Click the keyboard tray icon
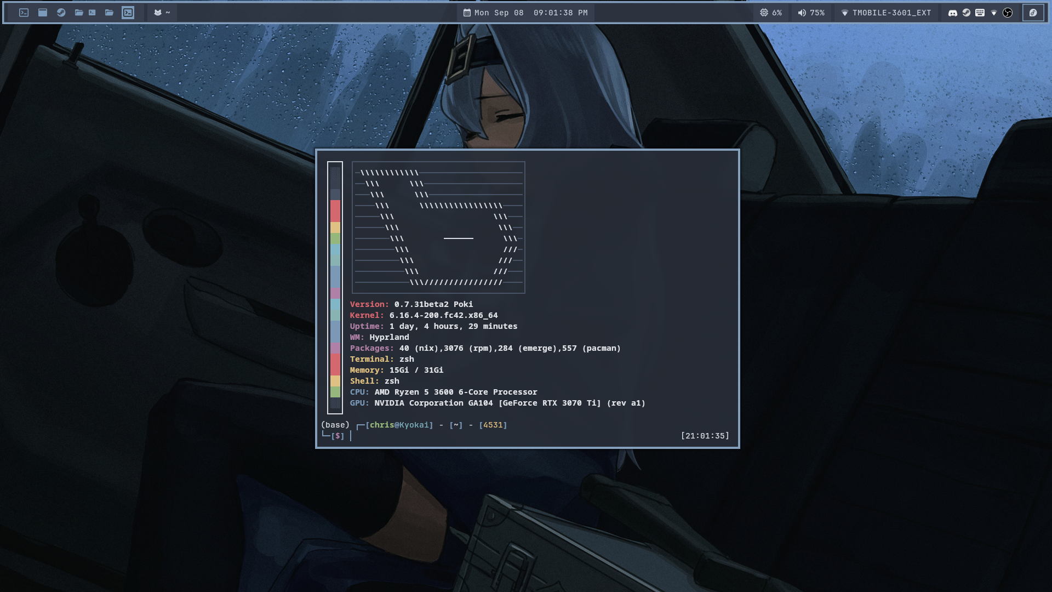1052x592 pixels. click(980, 13)
